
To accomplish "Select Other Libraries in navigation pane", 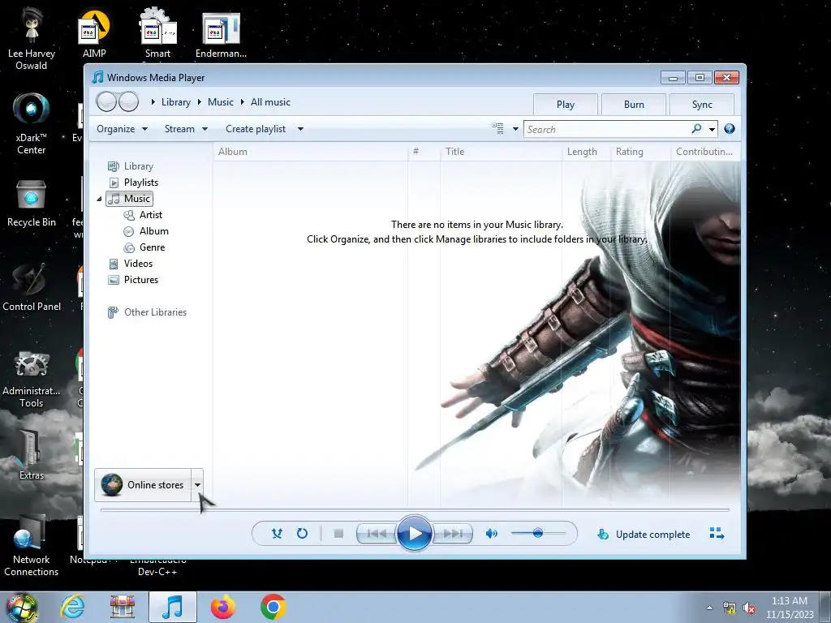I will [148, 312].
